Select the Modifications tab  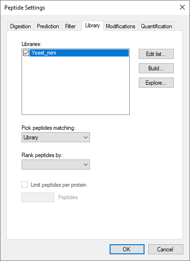click(121, 26)
